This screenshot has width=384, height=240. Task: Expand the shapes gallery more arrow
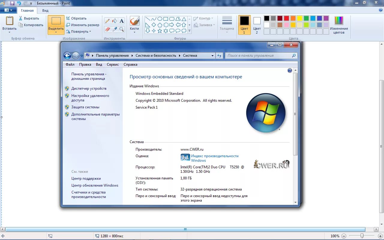click(x=189, y=31)
